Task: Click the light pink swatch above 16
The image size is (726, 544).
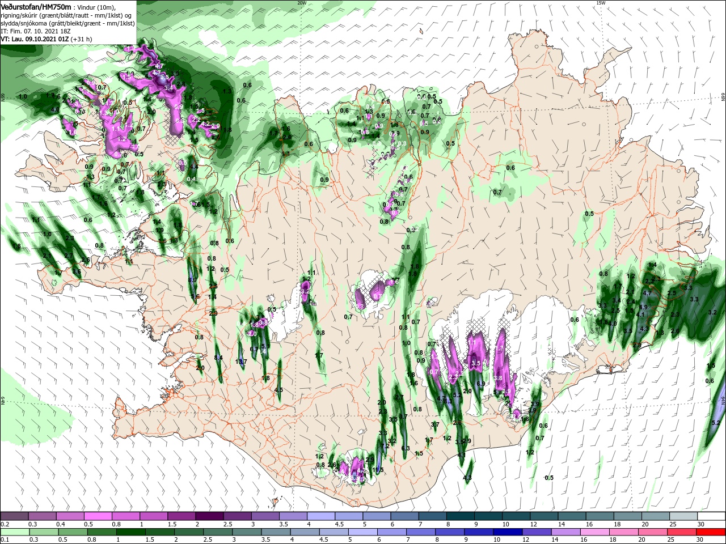Action: 594,532
